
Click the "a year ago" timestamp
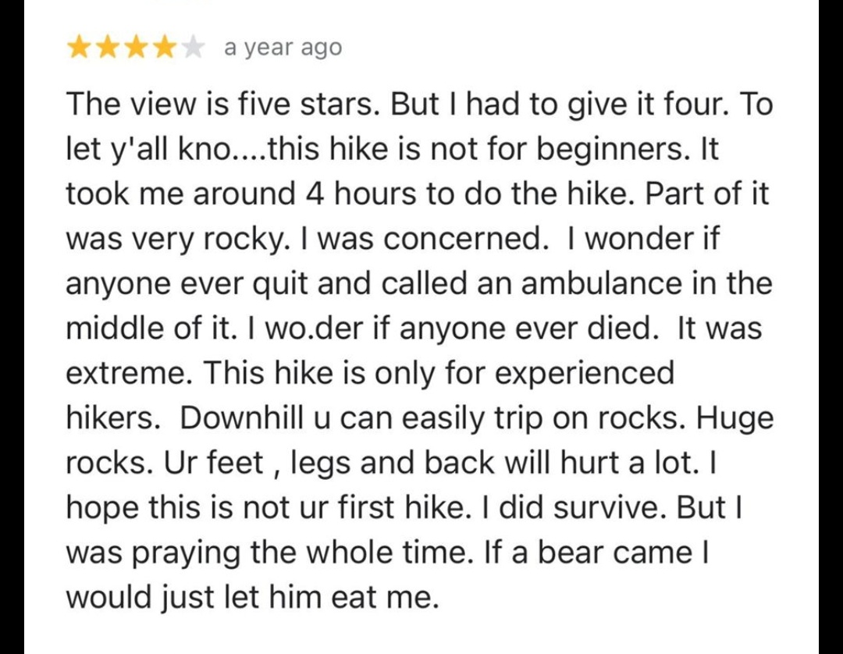283,48
